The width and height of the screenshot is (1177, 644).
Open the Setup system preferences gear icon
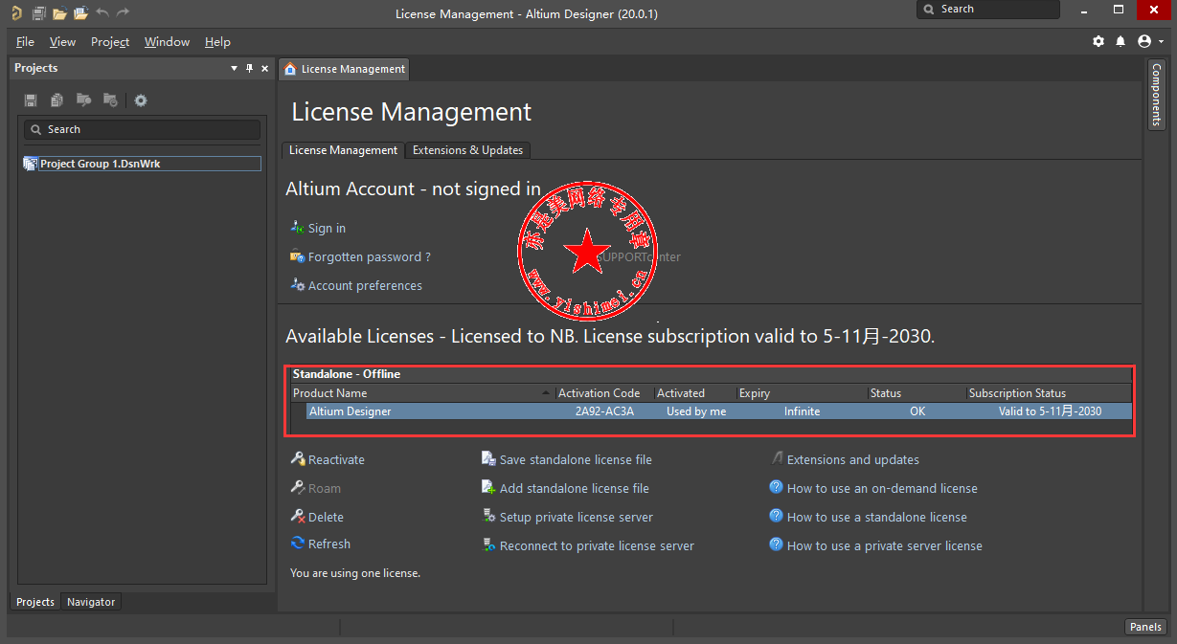[1098, 42]
